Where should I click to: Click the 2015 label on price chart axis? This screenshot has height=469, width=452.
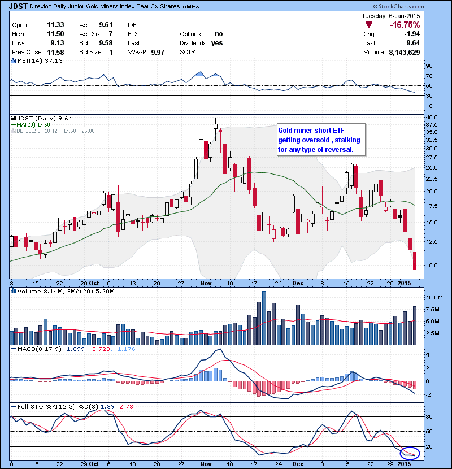coord(404,283)
